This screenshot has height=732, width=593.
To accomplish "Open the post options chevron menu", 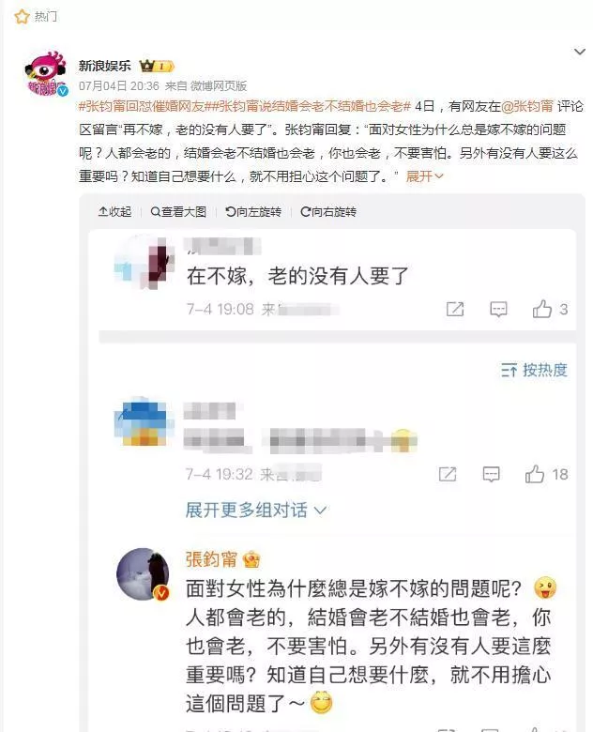I will 580,52.
